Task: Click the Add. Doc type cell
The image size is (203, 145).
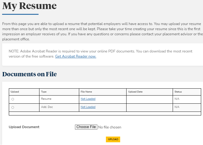Action: tap(47, 107)
